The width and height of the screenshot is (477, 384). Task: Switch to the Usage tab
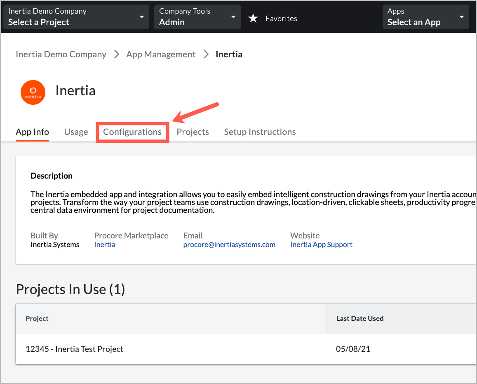[76, 132]
